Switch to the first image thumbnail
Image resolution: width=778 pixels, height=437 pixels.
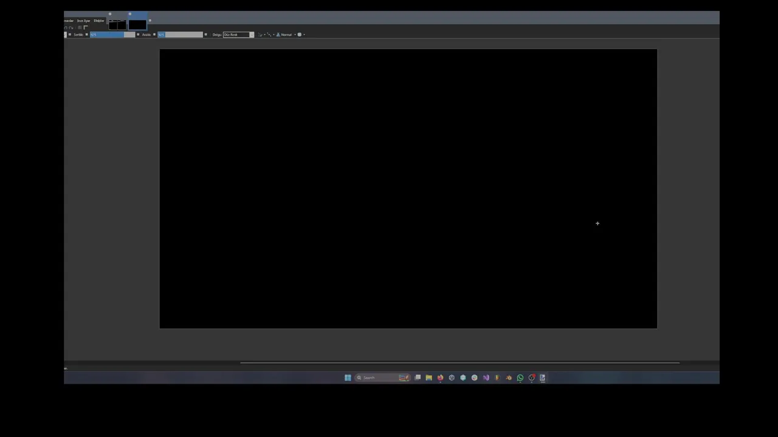click(117, 25)
